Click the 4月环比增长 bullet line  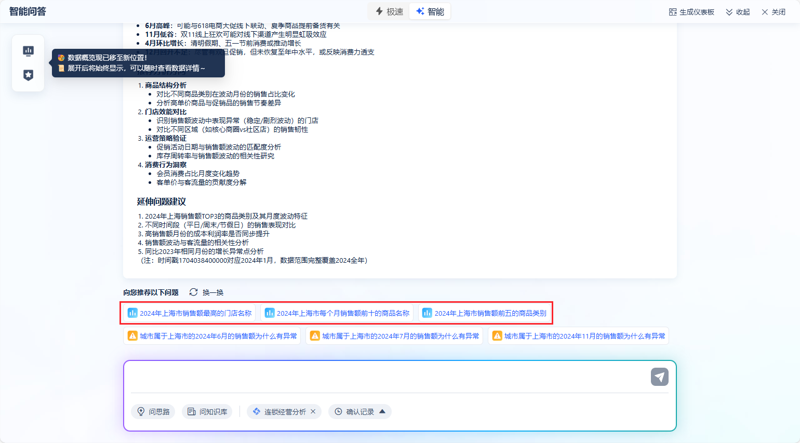(x=223, y=43)
